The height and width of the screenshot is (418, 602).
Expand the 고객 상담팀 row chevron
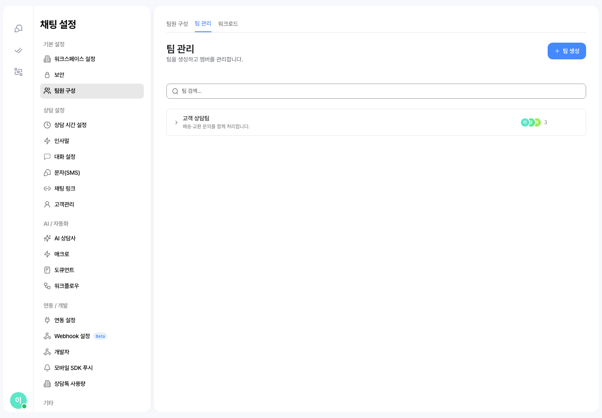(176, 122)
